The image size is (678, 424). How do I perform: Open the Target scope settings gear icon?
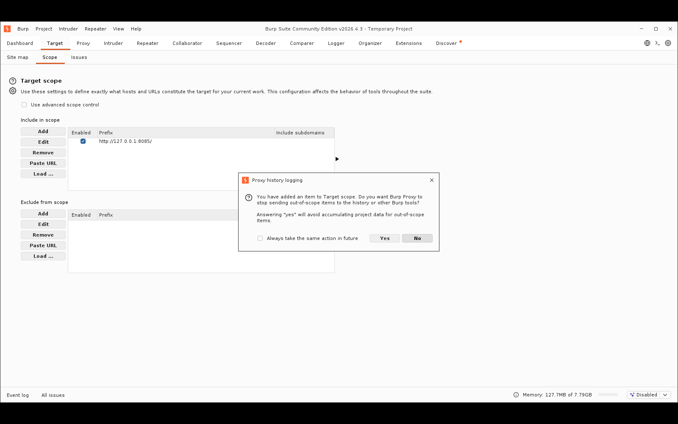(x=13, y=91)
